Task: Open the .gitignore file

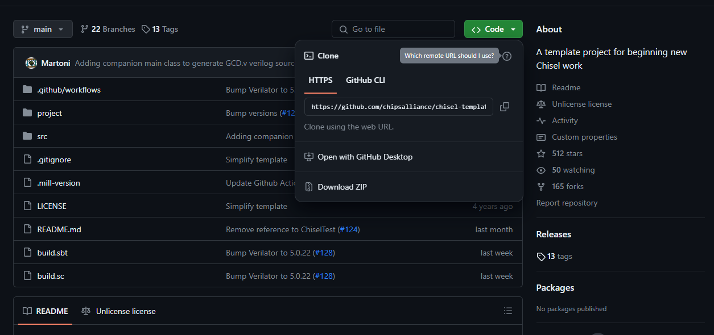Action: pos(54,160)
